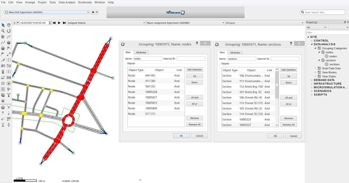The width and height of the screenshot is (349, 183).
Task: Open Macro Assignment Experiment dropdown
Action: click(x=223, y=23)
